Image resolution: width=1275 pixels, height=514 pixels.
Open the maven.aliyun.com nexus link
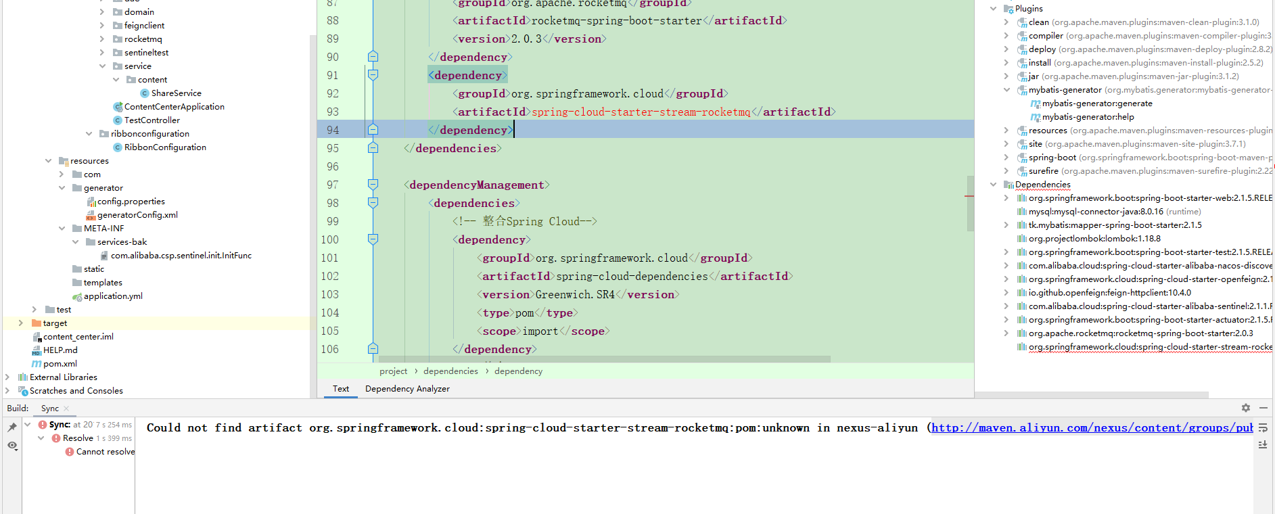[1092, 427]
